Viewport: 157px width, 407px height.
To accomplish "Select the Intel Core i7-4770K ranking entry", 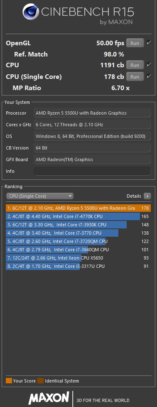I will coord(78,216).
